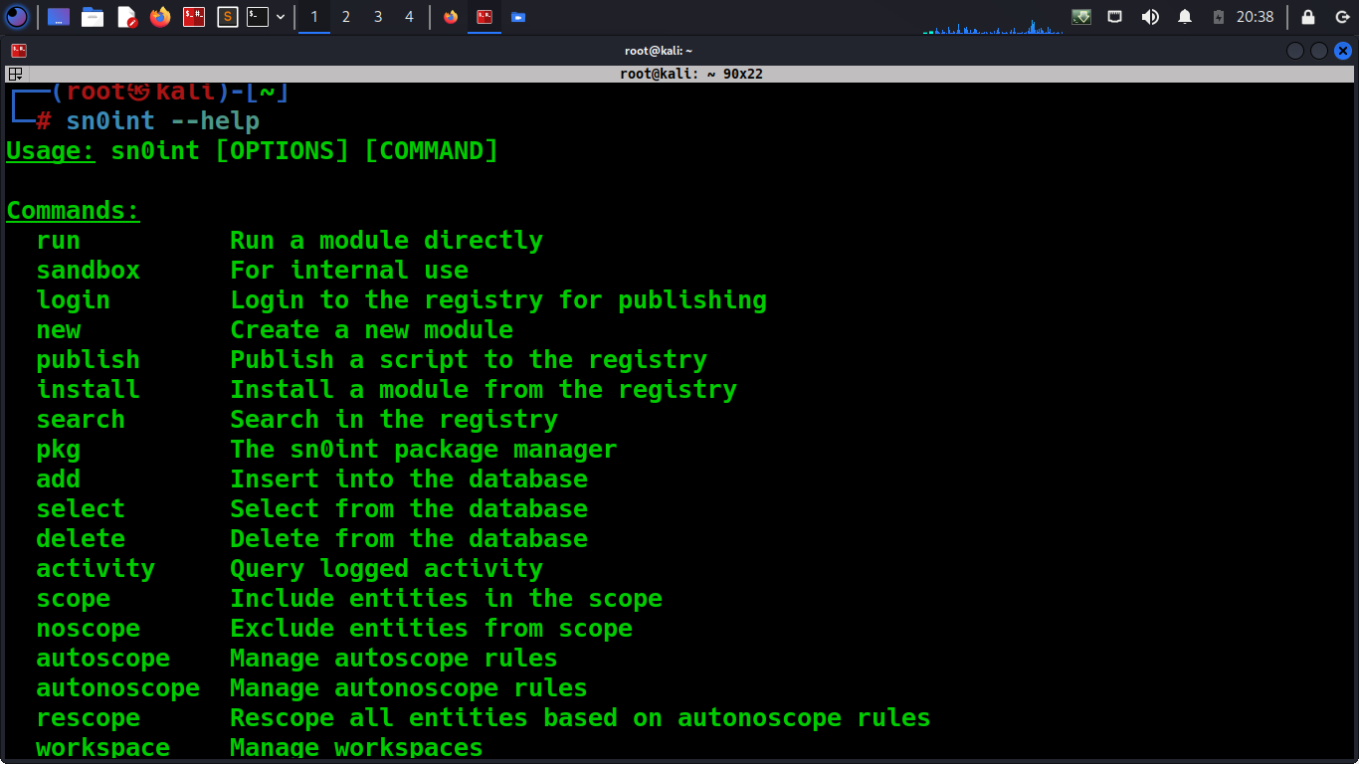Select file manager window in taskbar
This screenshot has height=764, width=1359.
tap(517, 17)
